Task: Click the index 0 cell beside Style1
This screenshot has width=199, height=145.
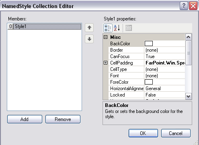Action: tap(10, 26)
